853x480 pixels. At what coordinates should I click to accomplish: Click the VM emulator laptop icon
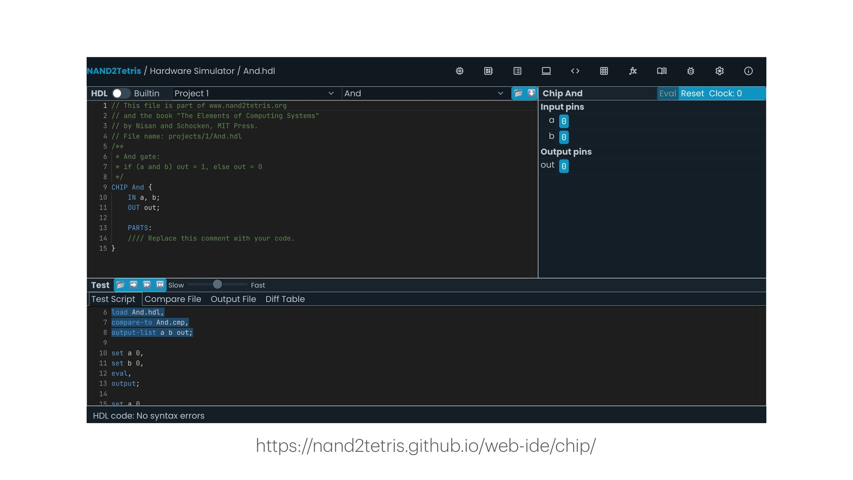coord(546,71)
